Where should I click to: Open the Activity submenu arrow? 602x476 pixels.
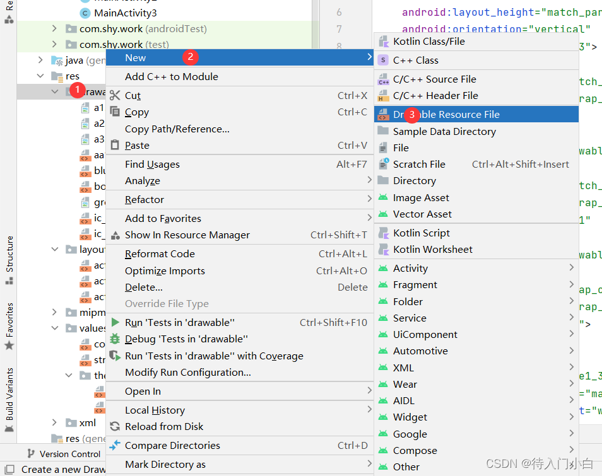572,268
